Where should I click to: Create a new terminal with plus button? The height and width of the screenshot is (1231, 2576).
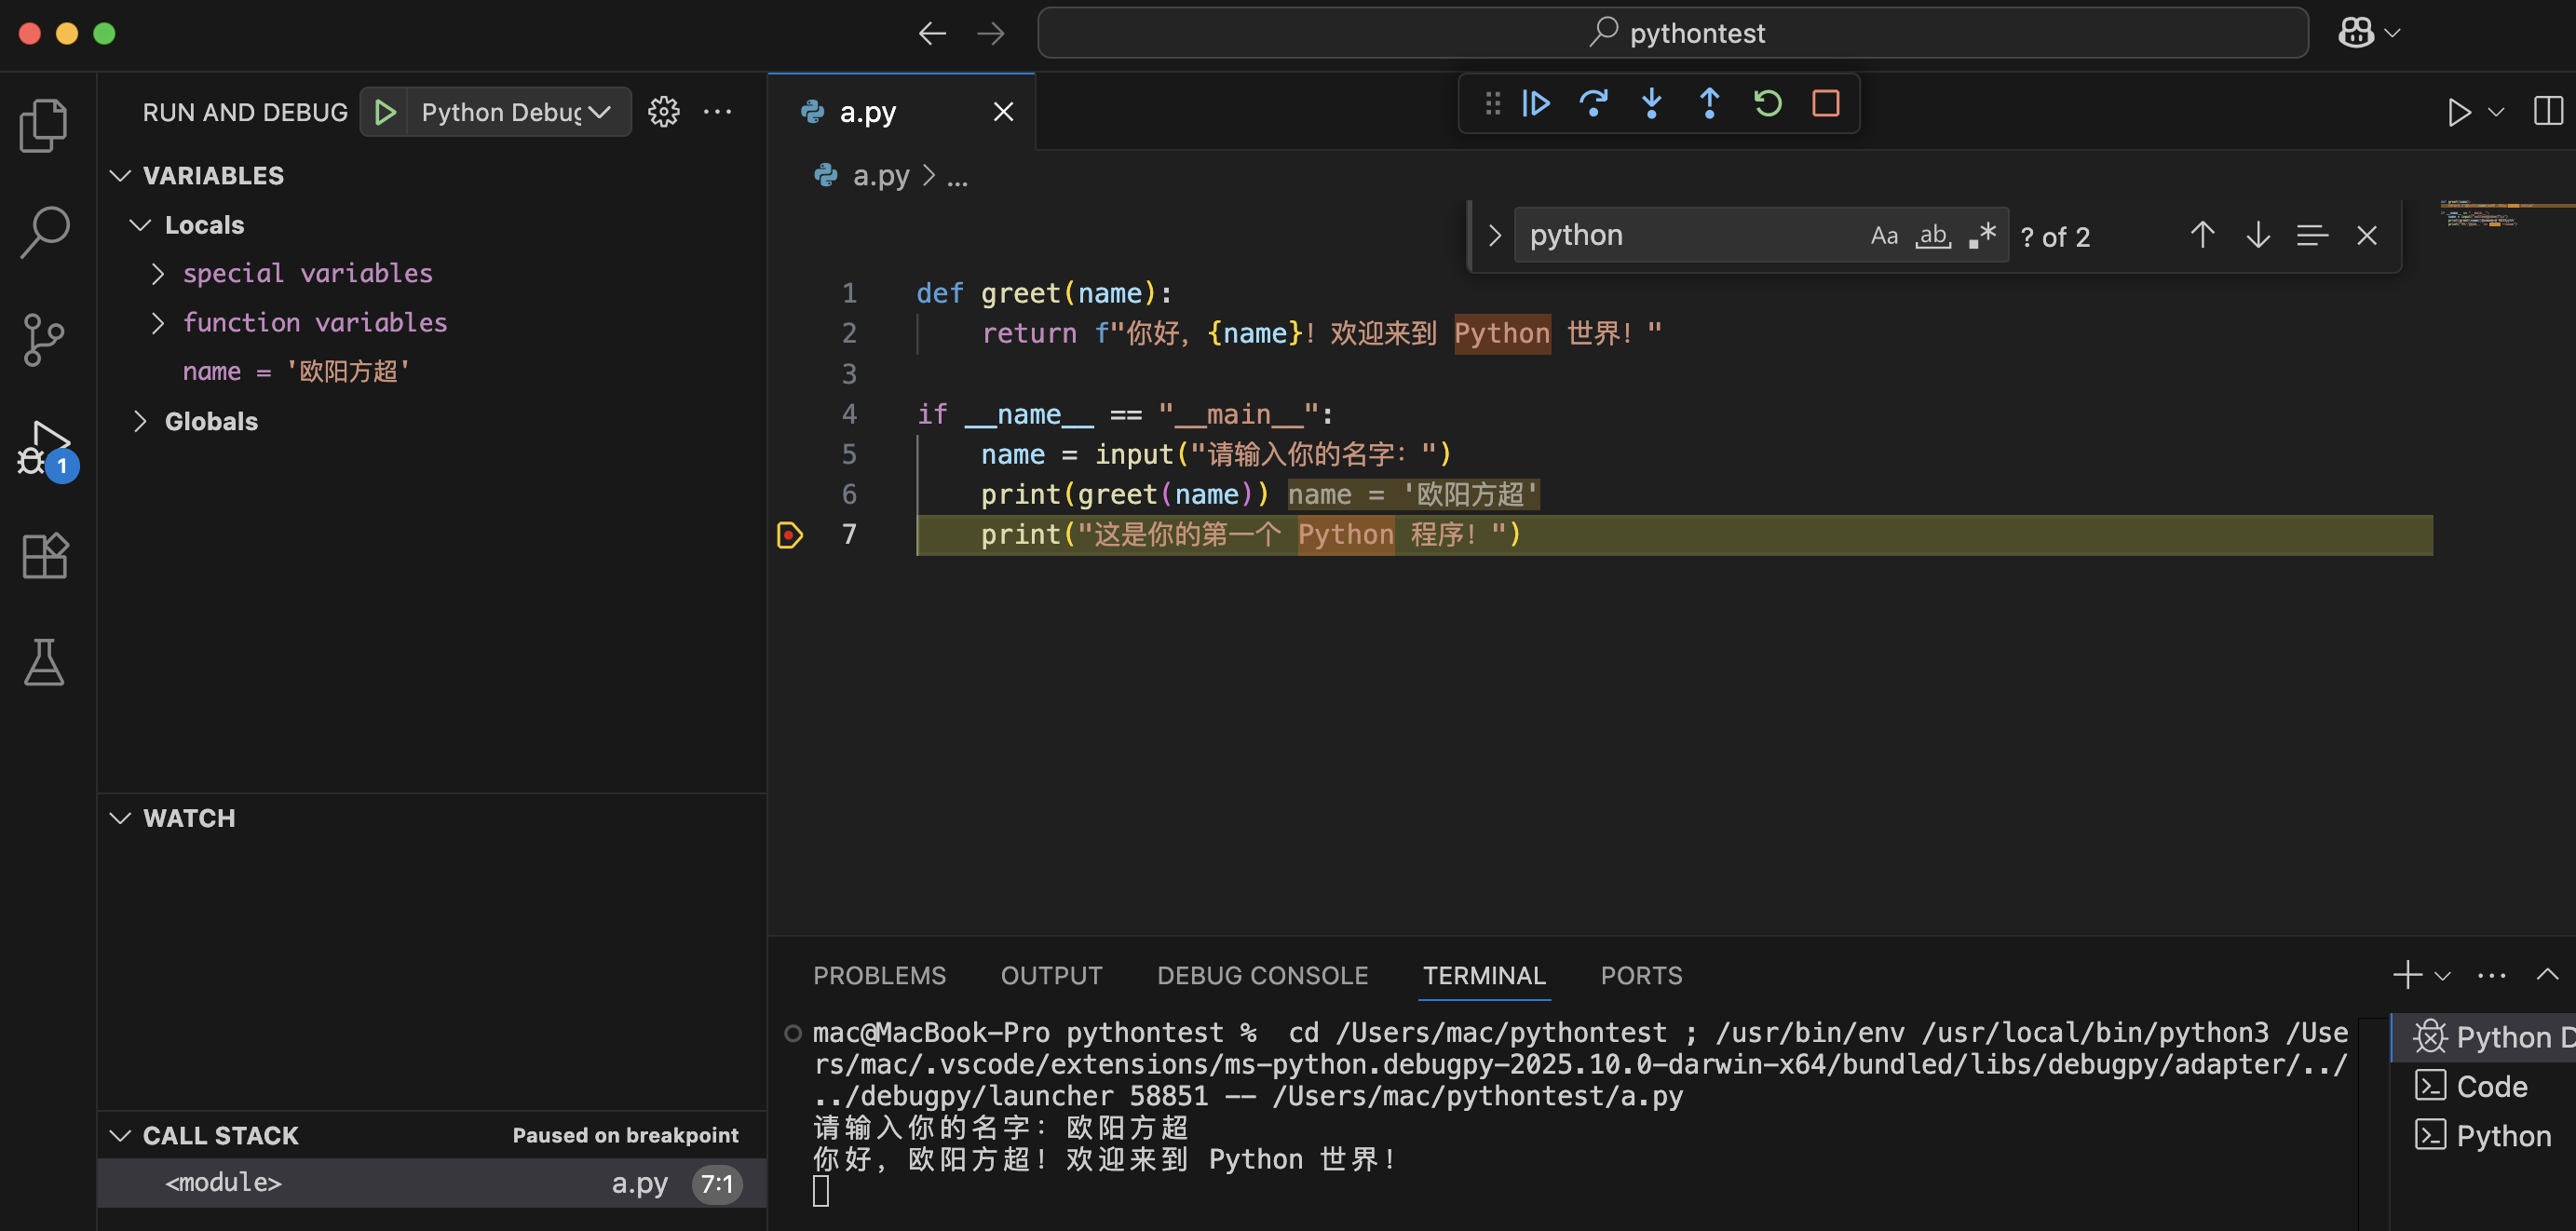pyautogui.click(x=2407, y=975)
